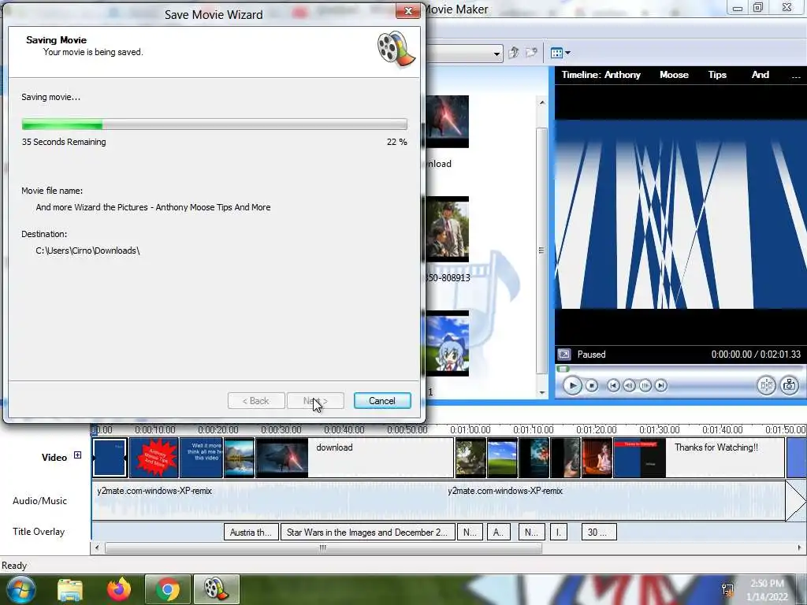
Task: Close the Save Movie Wizard dialog
Action: 407,11
